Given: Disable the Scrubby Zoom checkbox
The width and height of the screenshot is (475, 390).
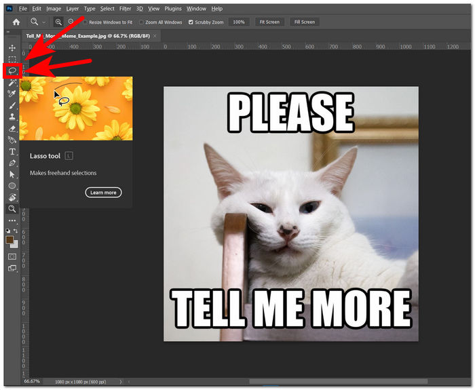Looking at the screenshot, I should click(x=191, y=22).
